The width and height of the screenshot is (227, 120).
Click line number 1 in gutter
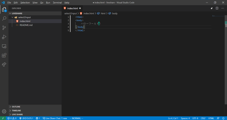click(68, 17)
